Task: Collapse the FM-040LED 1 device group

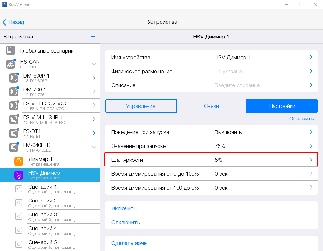Action: pos(94,147)
